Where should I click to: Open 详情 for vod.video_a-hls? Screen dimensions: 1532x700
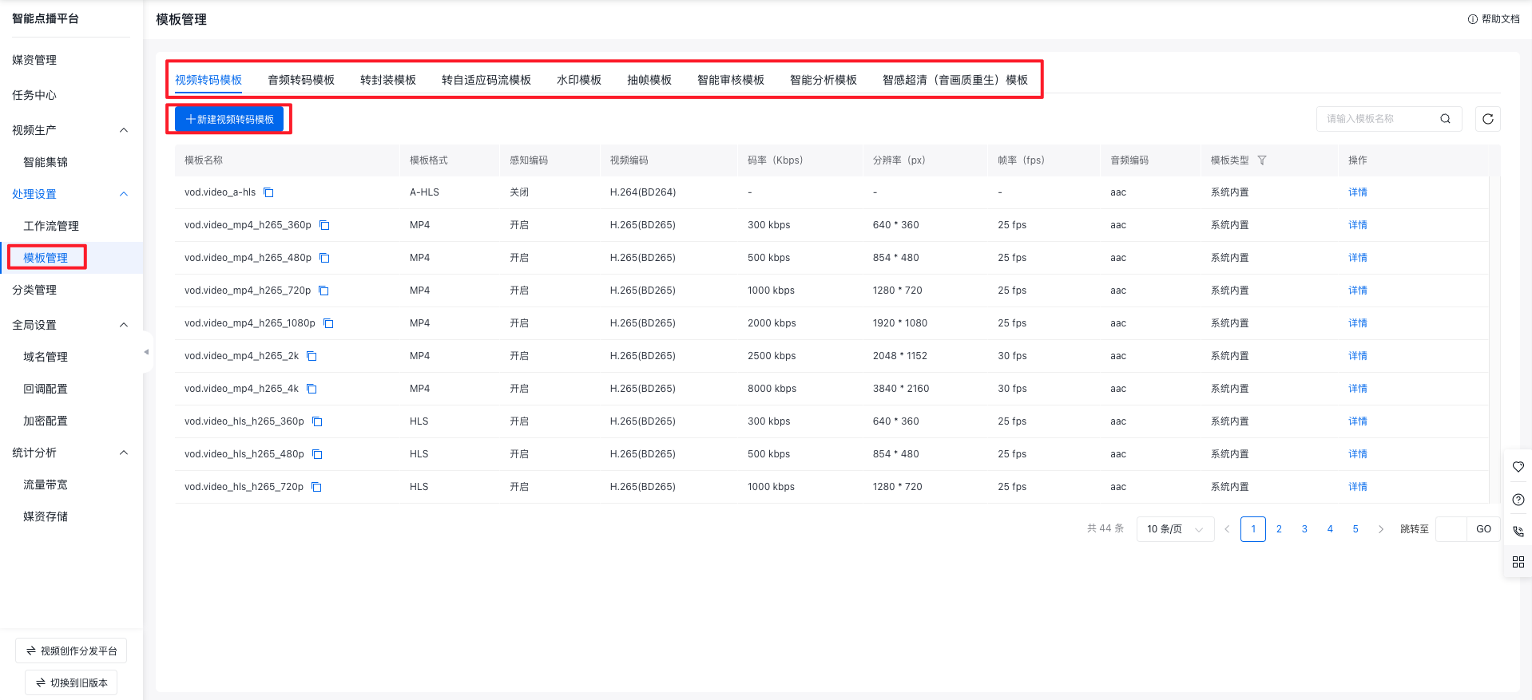coord(1358,192)
